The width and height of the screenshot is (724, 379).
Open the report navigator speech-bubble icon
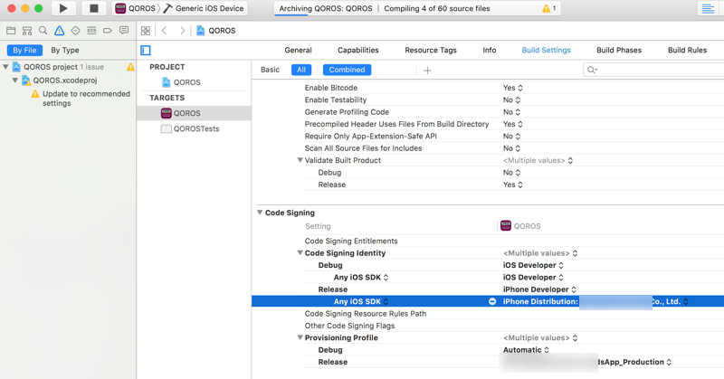(124, 31)
